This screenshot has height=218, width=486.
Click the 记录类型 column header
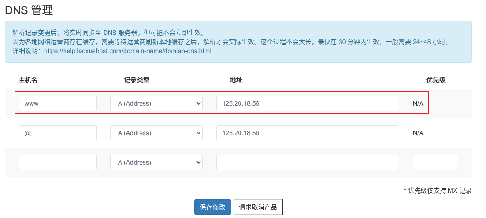tap(136, 80)
